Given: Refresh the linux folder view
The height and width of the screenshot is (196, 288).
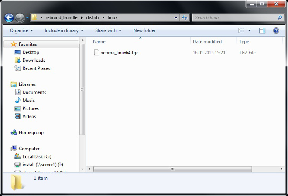Looking at the screenshot, I should (x=185, y=18).
